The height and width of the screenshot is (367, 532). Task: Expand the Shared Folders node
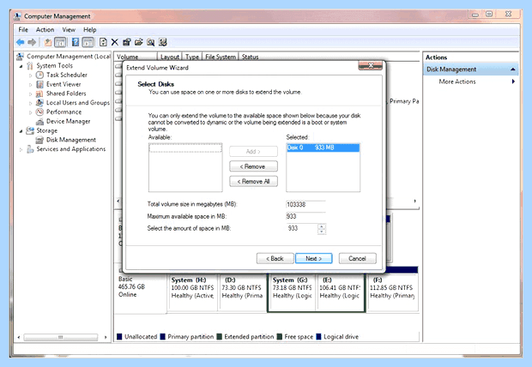31,94
